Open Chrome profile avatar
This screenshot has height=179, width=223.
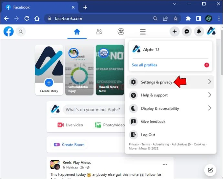[x=209, y=18]
